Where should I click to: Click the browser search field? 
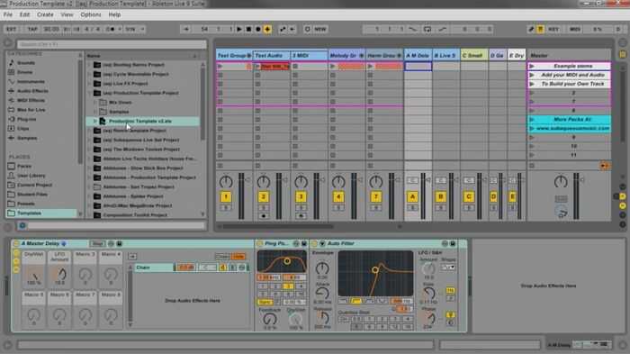[112, 44]
